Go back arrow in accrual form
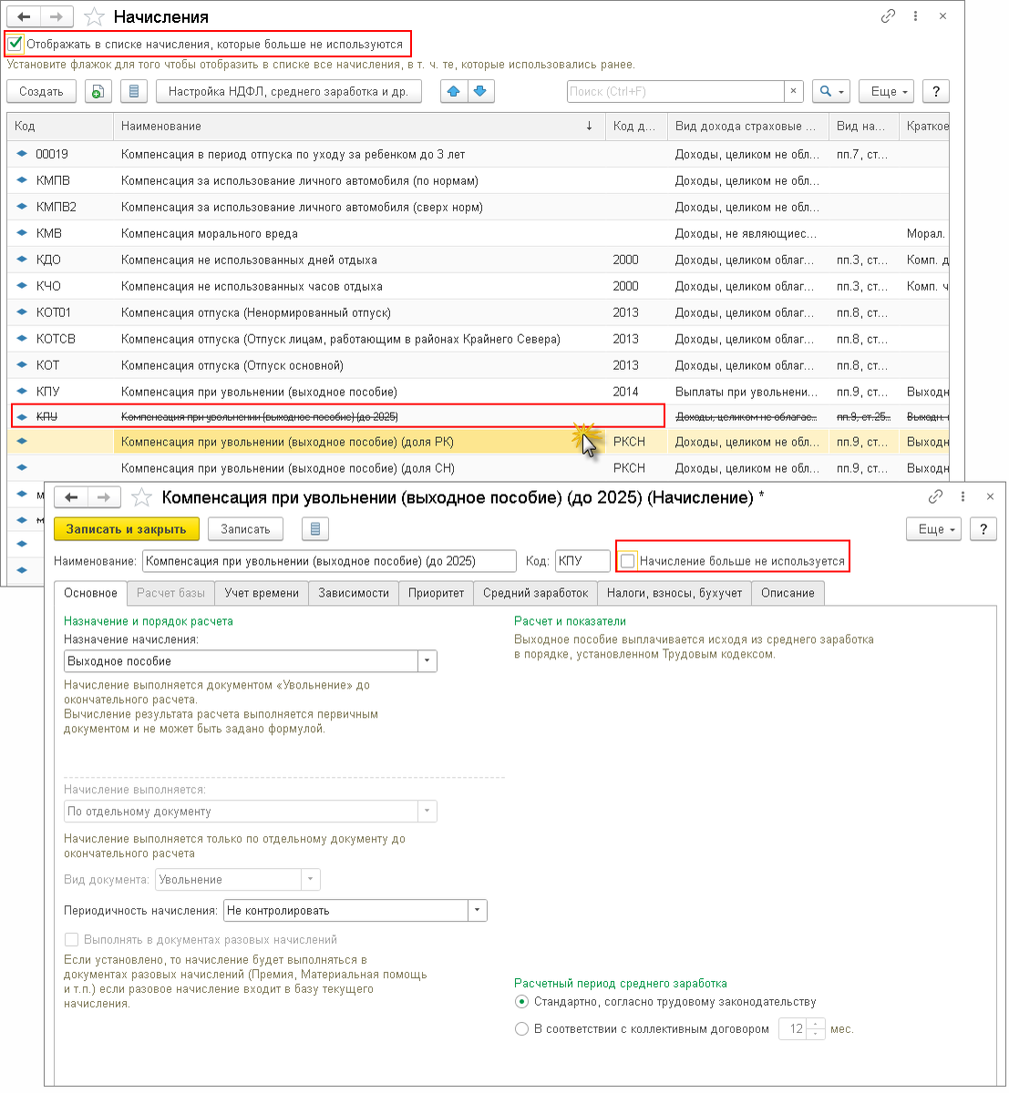This screenshot has height=1093, width=1009. click(x=71, y=497)
